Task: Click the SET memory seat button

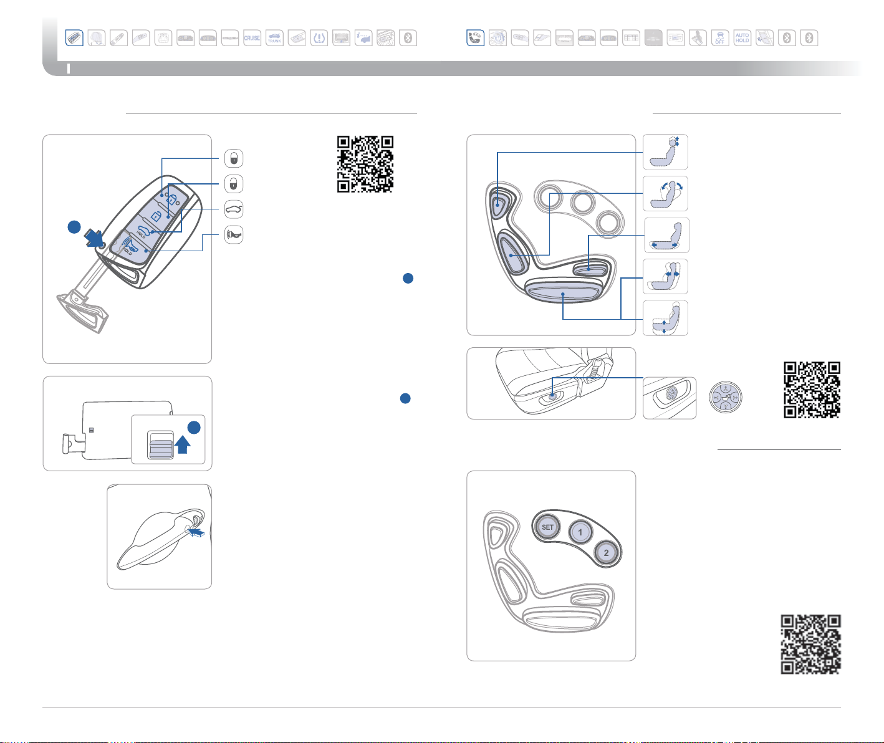Action: pos(547,527)
